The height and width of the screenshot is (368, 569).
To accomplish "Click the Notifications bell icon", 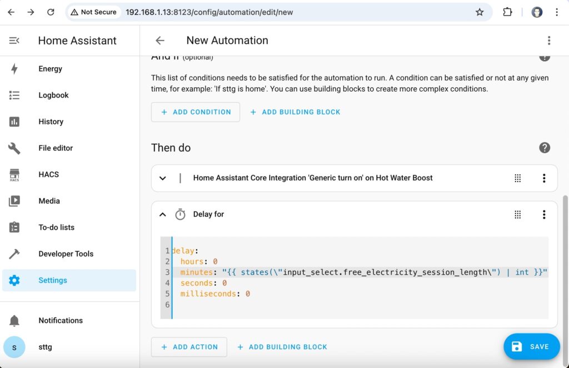I will [x=14, y=320].
